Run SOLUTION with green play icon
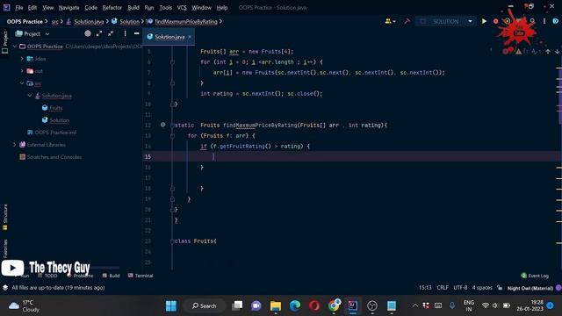This screenshot has width=562, height=316. (484, 21)
